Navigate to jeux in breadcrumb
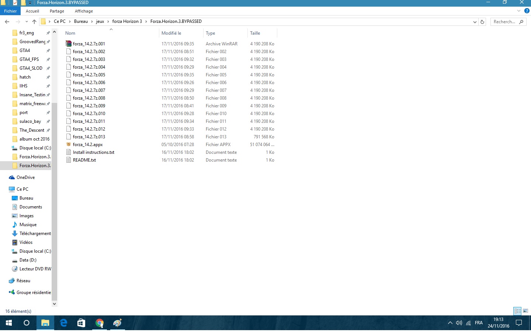 (100, 21)
